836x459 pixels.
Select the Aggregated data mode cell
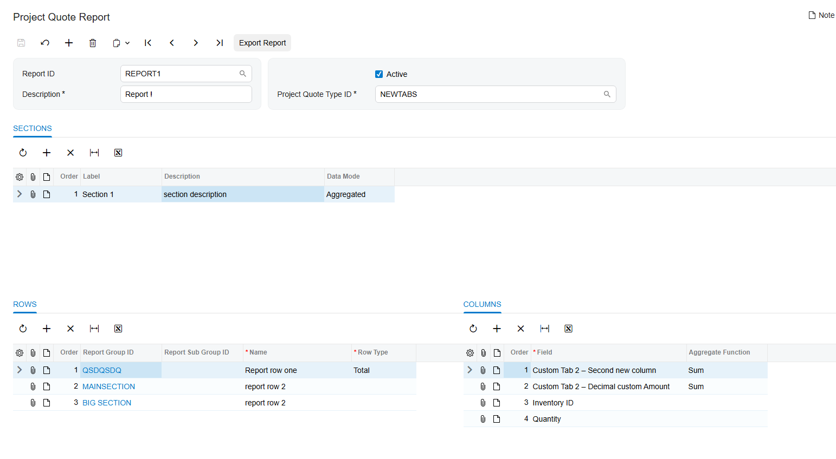pos(359,194)
